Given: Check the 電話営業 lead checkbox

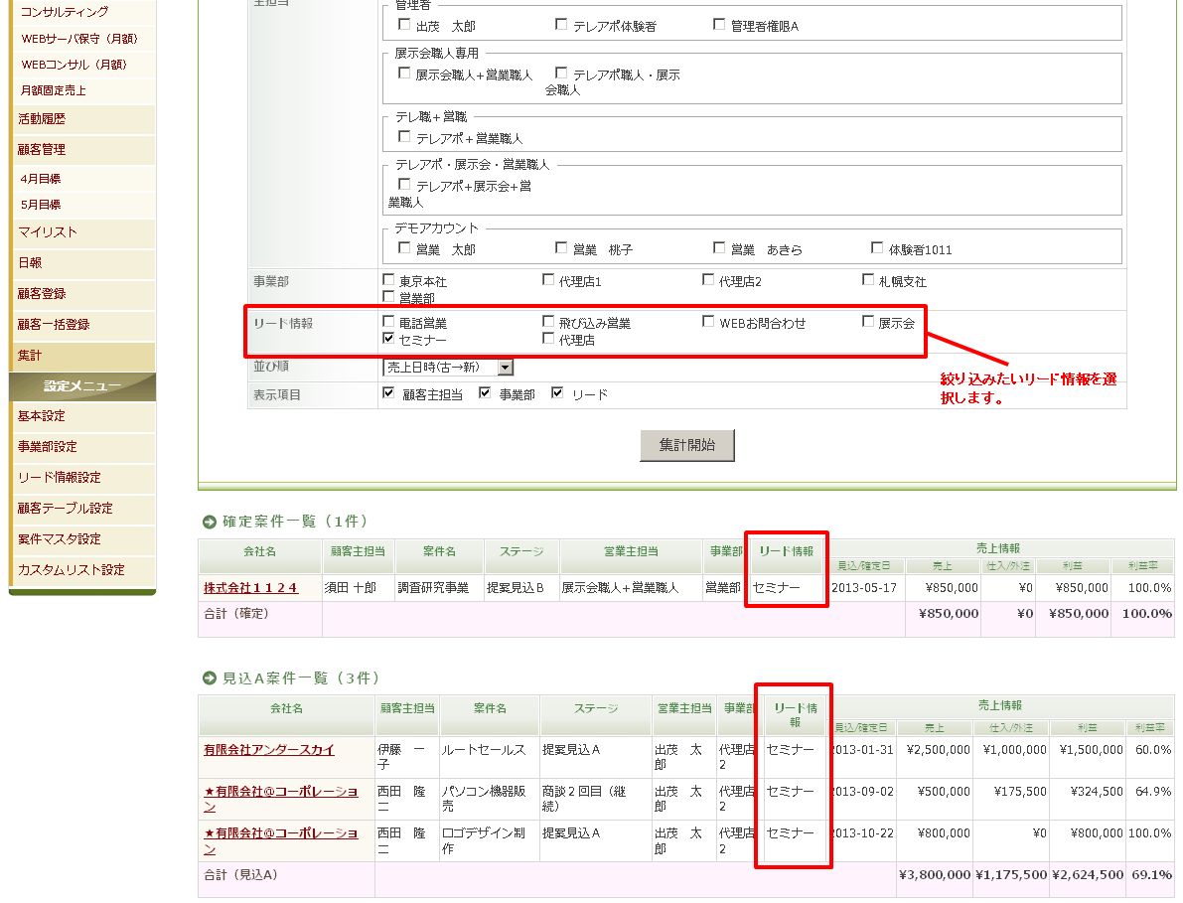Looking at the screenshot, I should pos(388,322).
